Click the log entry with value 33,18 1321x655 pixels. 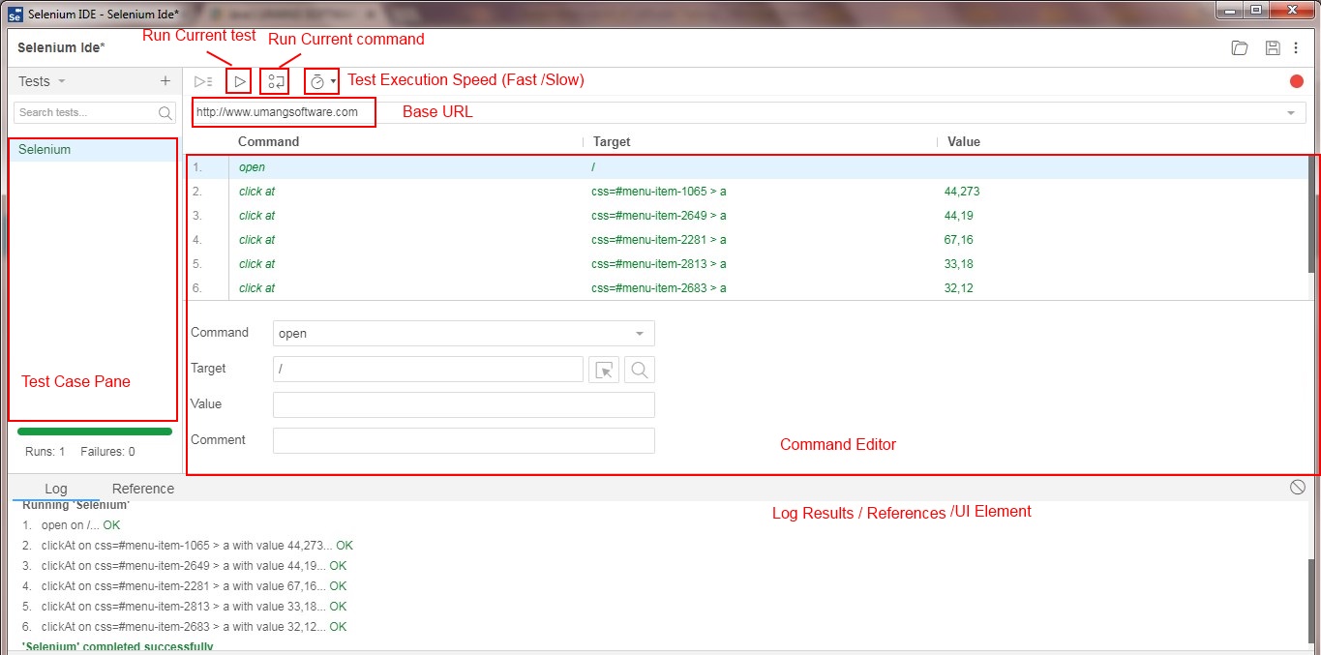(x=184, y=607)
